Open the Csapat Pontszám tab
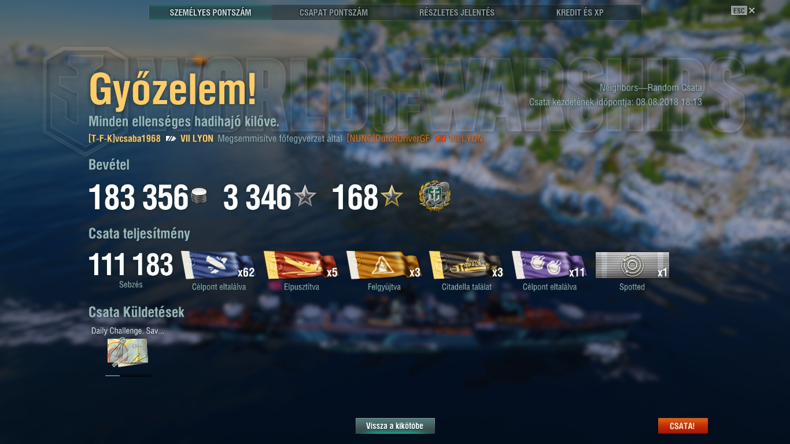 [x=334, y=12]
